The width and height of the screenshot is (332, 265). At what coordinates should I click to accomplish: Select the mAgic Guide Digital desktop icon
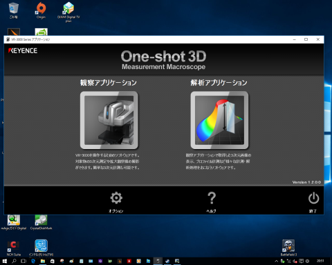(x=14, y=222)
